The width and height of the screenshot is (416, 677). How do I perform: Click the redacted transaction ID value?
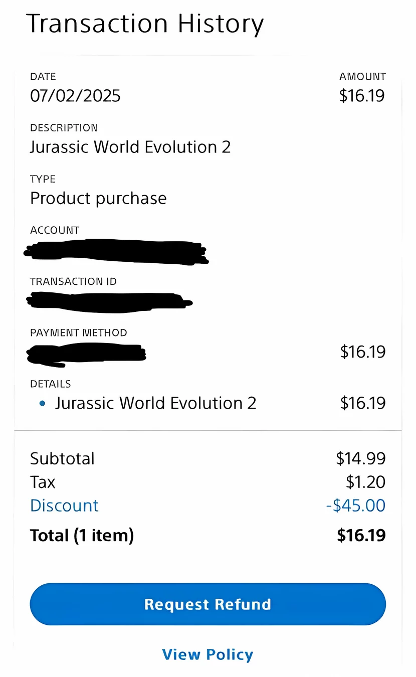tap(108, 301)
